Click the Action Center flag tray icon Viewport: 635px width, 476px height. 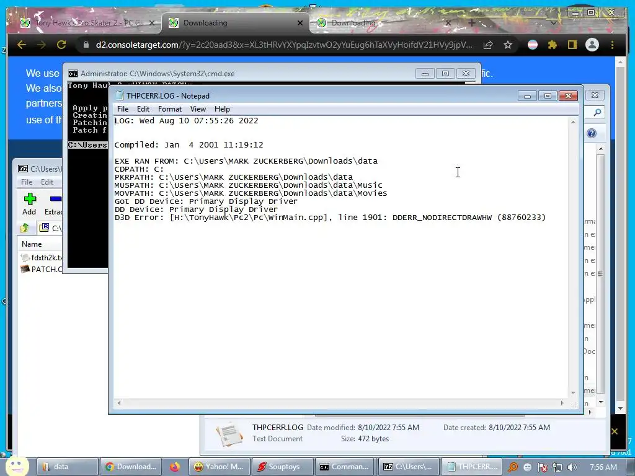pyautogui.click(x=543, y=467)
